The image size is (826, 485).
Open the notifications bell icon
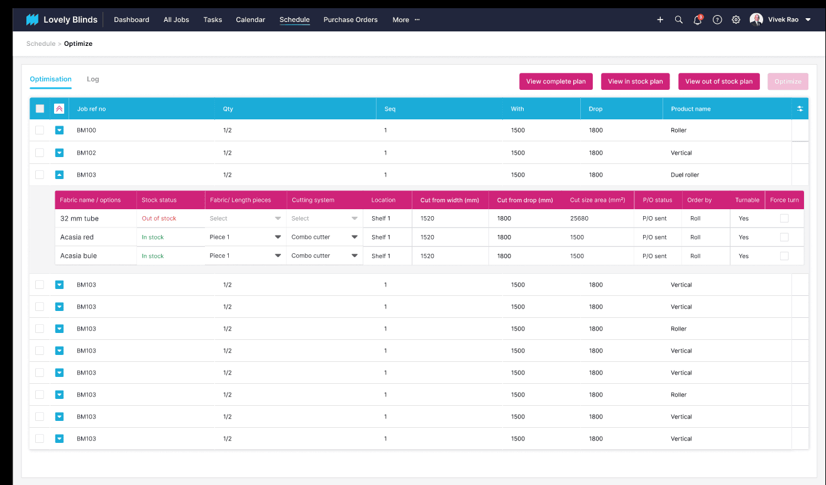click(697, 20)
